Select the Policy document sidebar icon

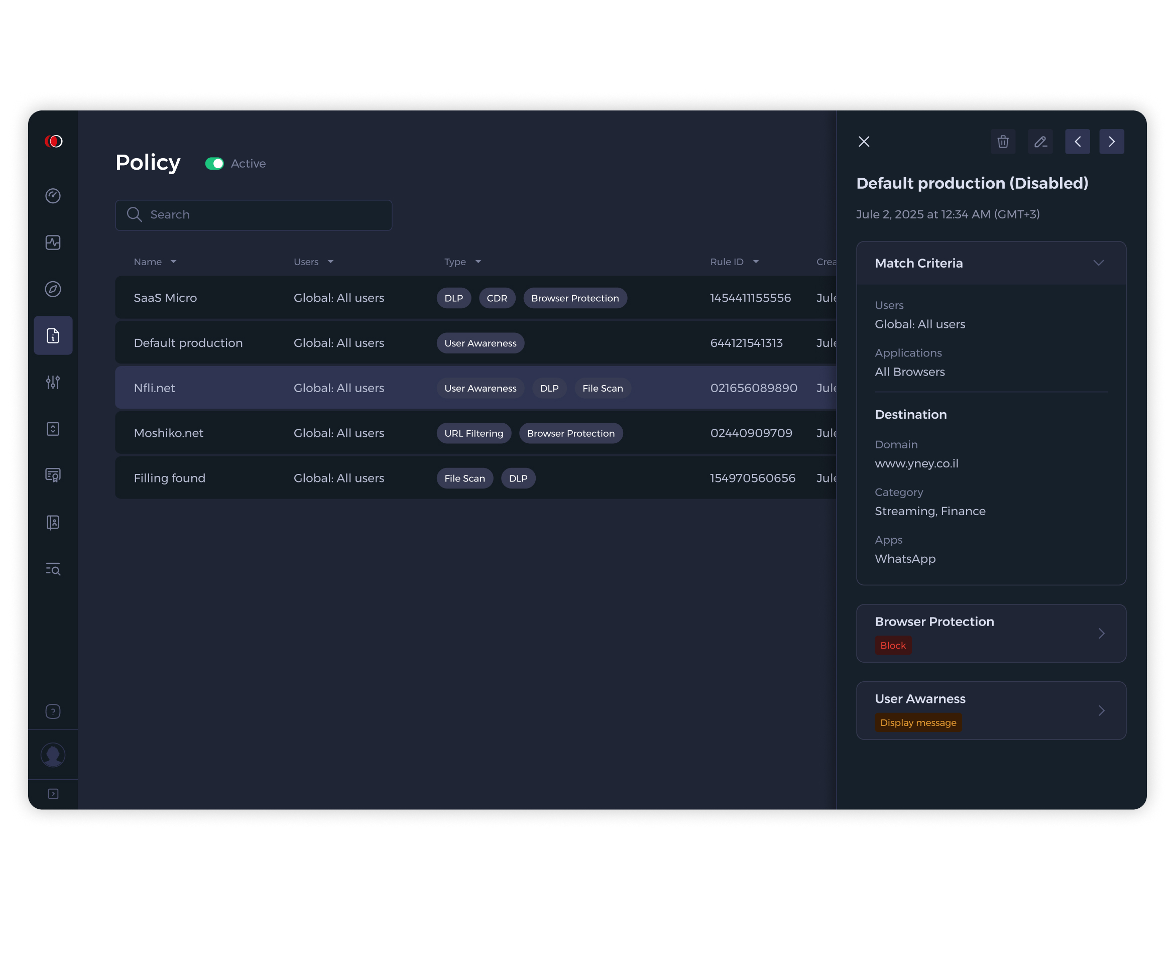coord(53,336)
